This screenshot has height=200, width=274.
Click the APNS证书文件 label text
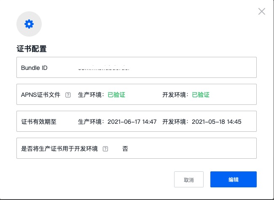point(40,95)
